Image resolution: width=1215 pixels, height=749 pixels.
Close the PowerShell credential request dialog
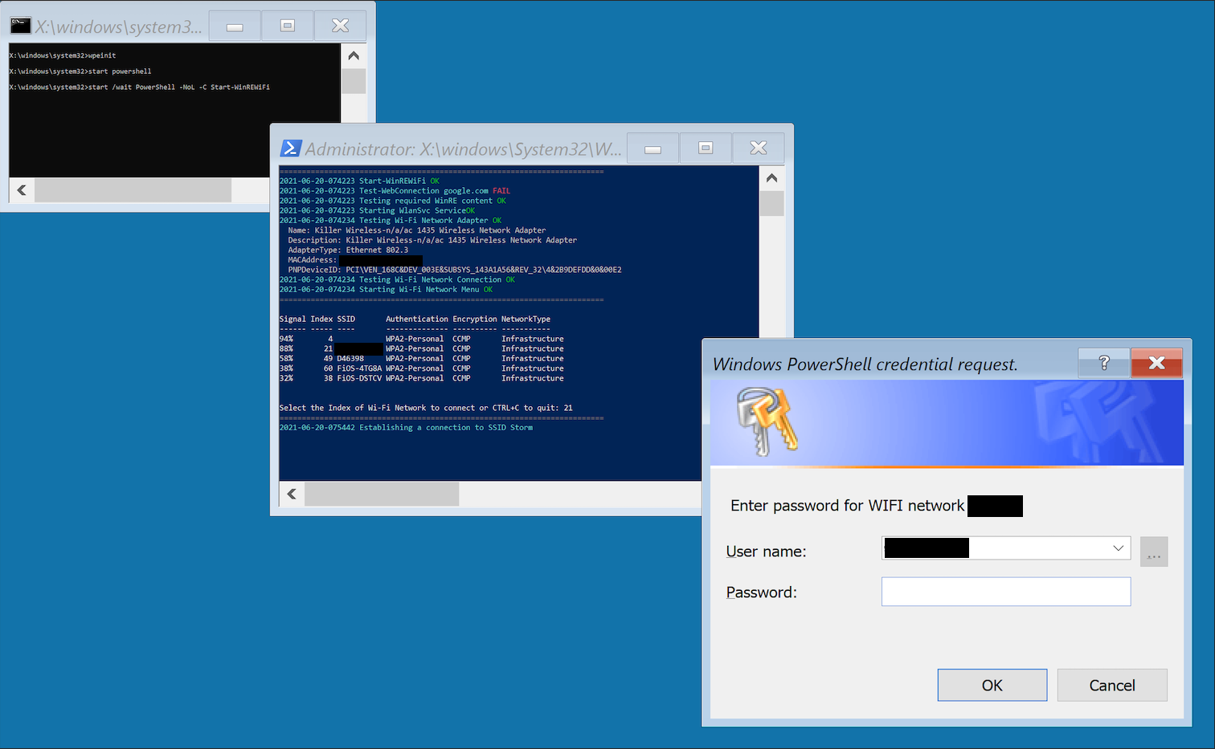click(1156, 363)
